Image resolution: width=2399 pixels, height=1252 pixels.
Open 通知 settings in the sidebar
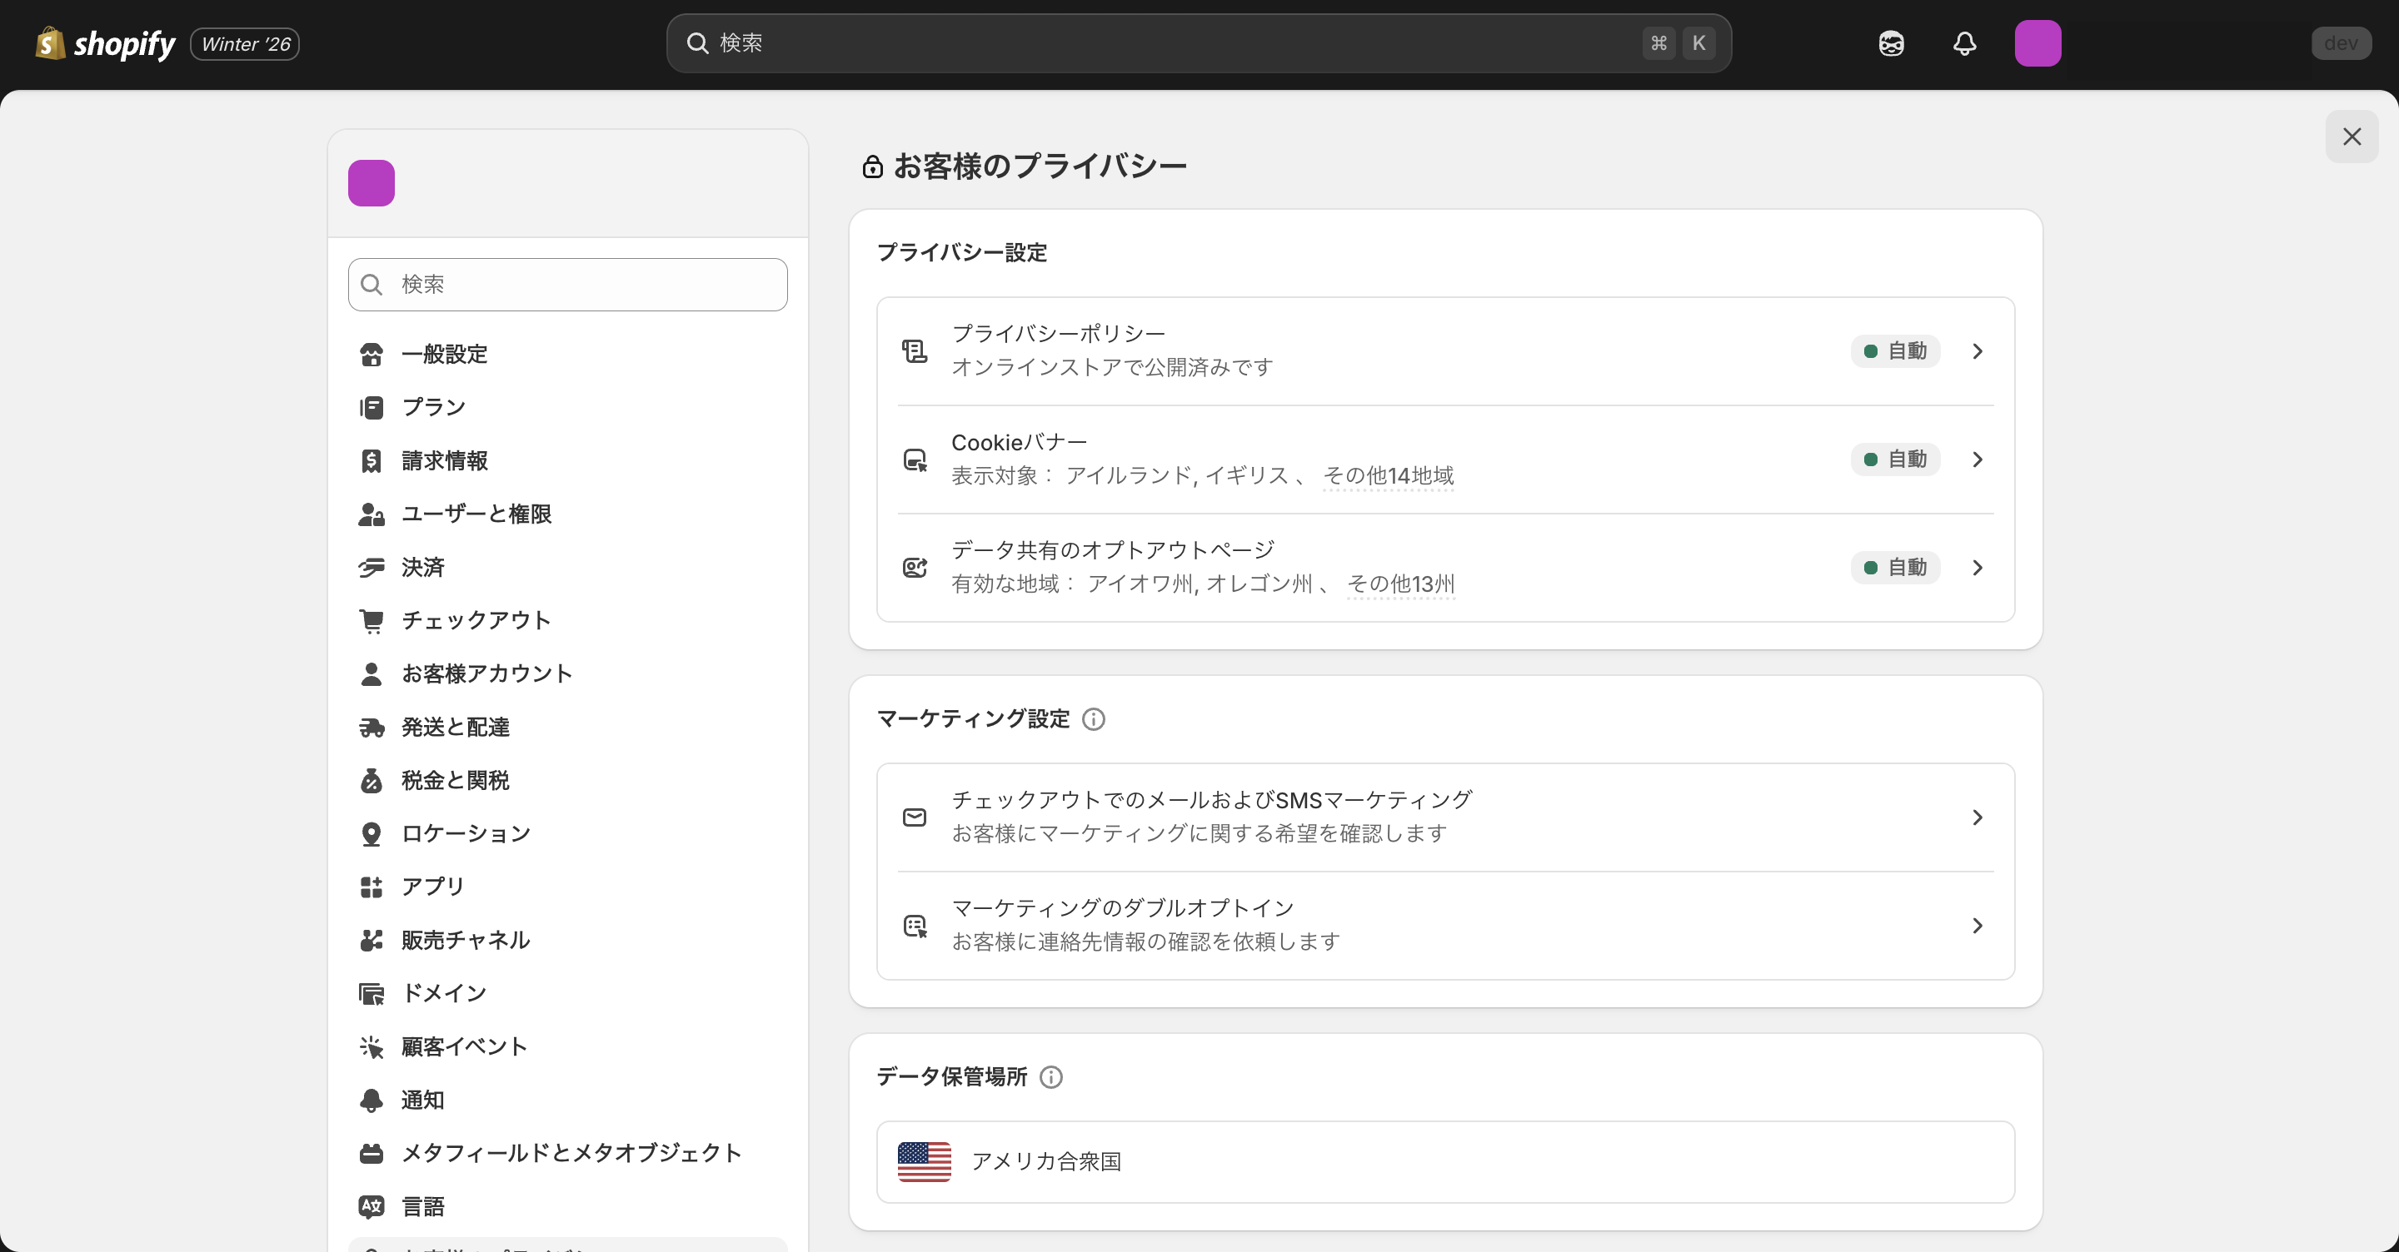(421, 1100)
